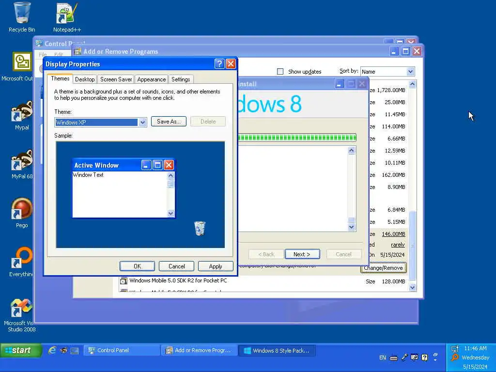Click sample window scrollbar down arrow

(170, 214)
